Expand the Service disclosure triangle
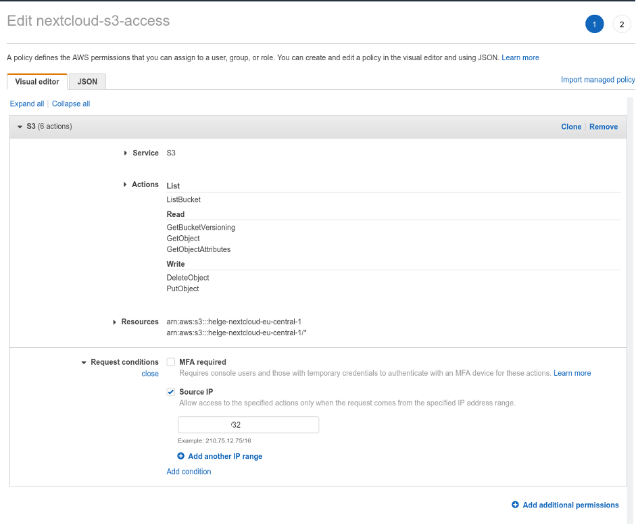 pyautogui.click(x=124, y=153)
